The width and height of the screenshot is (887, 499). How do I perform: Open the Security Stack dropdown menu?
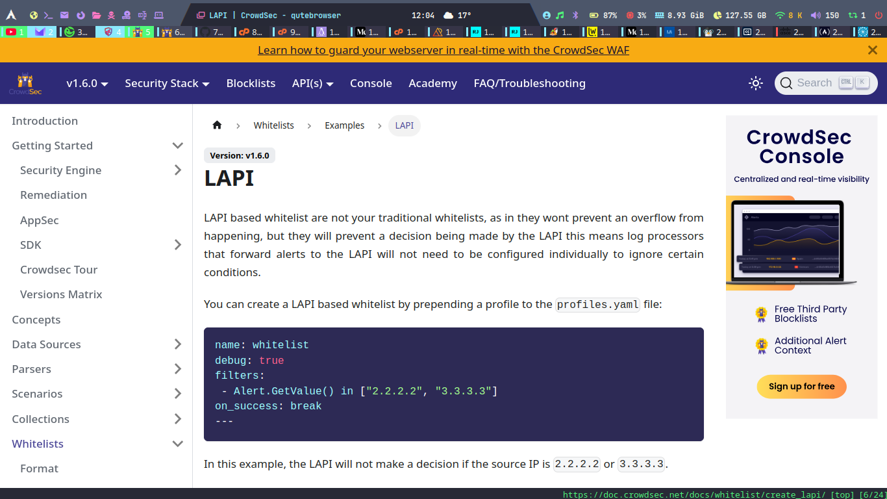(167, 83)
